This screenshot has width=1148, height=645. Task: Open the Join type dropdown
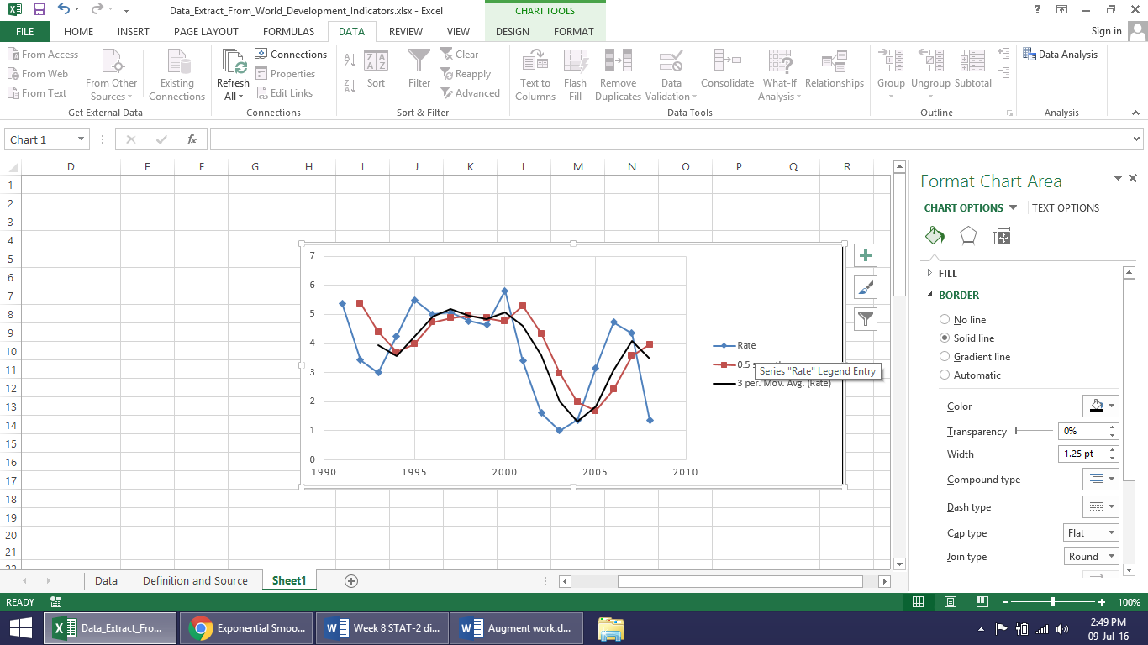click(x=1091, y=557)
